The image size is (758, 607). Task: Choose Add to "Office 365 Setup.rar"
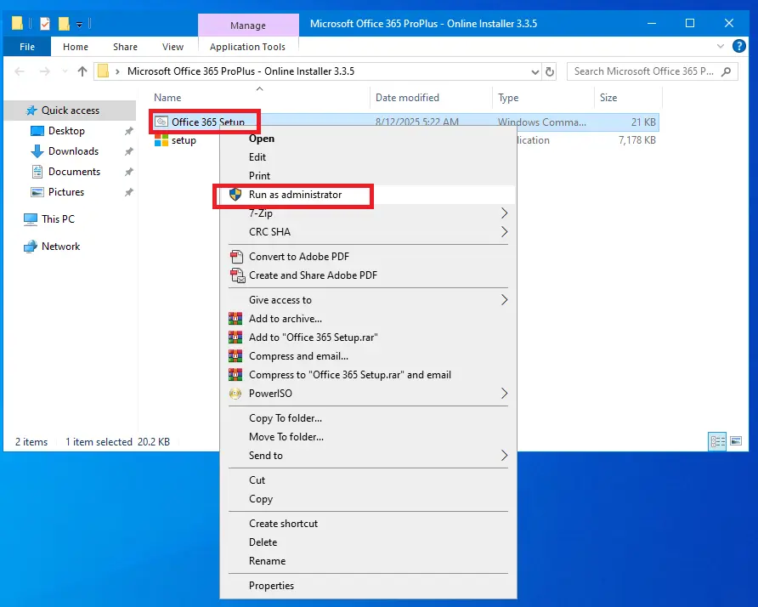pyautogui.click(x=368, y=338)
